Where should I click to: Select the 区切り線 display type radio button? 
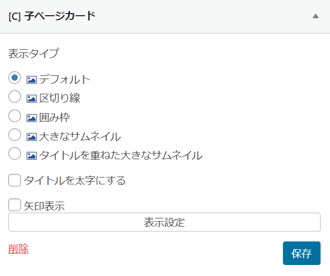pos(15,96)
